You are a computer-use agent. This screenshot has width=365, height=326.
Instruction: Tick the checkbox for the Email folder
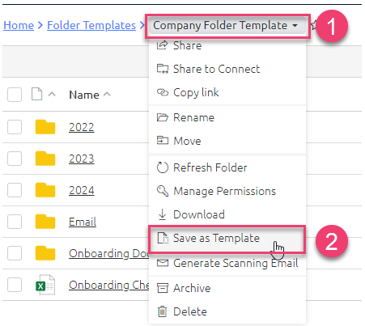15,222
